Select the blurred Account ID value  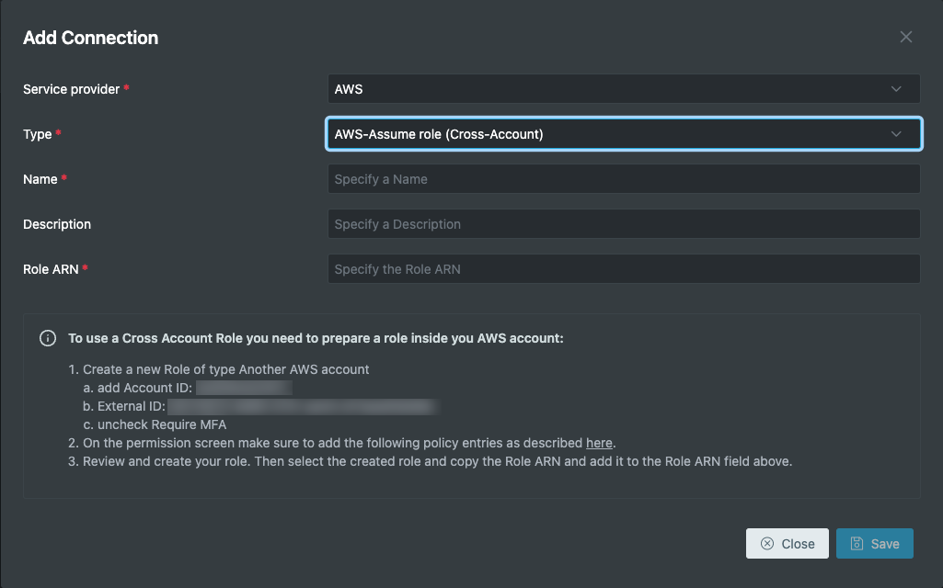[244, 388]
